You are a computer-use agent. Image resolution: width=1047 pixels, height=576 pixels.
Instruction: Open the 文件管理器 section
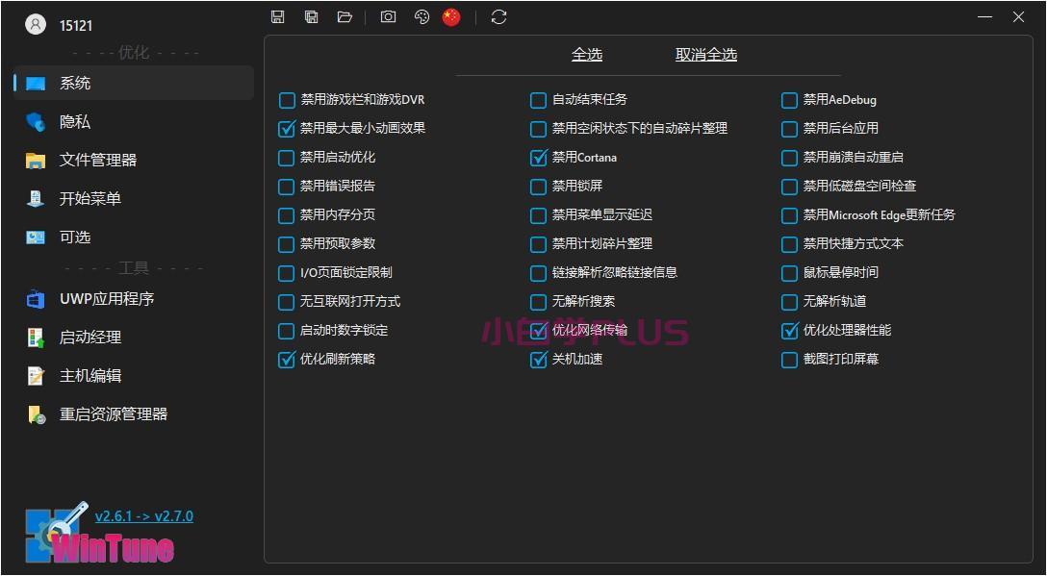point(134,161)
